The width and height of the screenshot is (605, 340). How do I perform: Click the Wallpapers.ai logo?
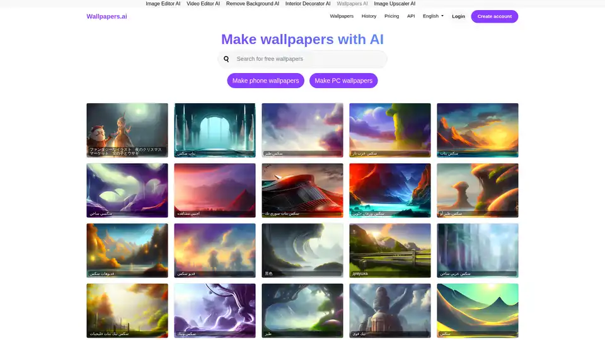click(107, 16)
